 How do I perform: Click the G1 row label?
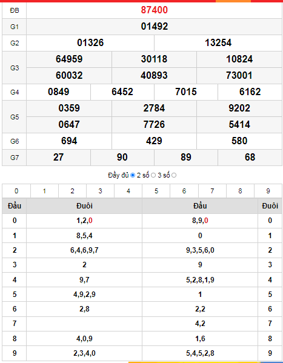point(15,27)
